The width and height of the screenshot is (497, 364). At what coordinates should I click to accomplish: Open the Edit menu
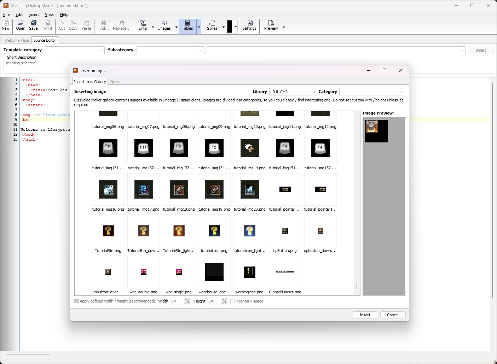(19, 14)
